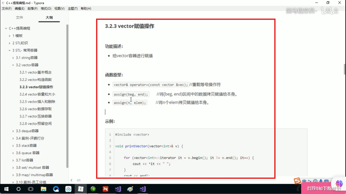Click the Sogou input S icon
Image resolution: width=346 pixels, height=194 pixels.
tap(297, 181)
